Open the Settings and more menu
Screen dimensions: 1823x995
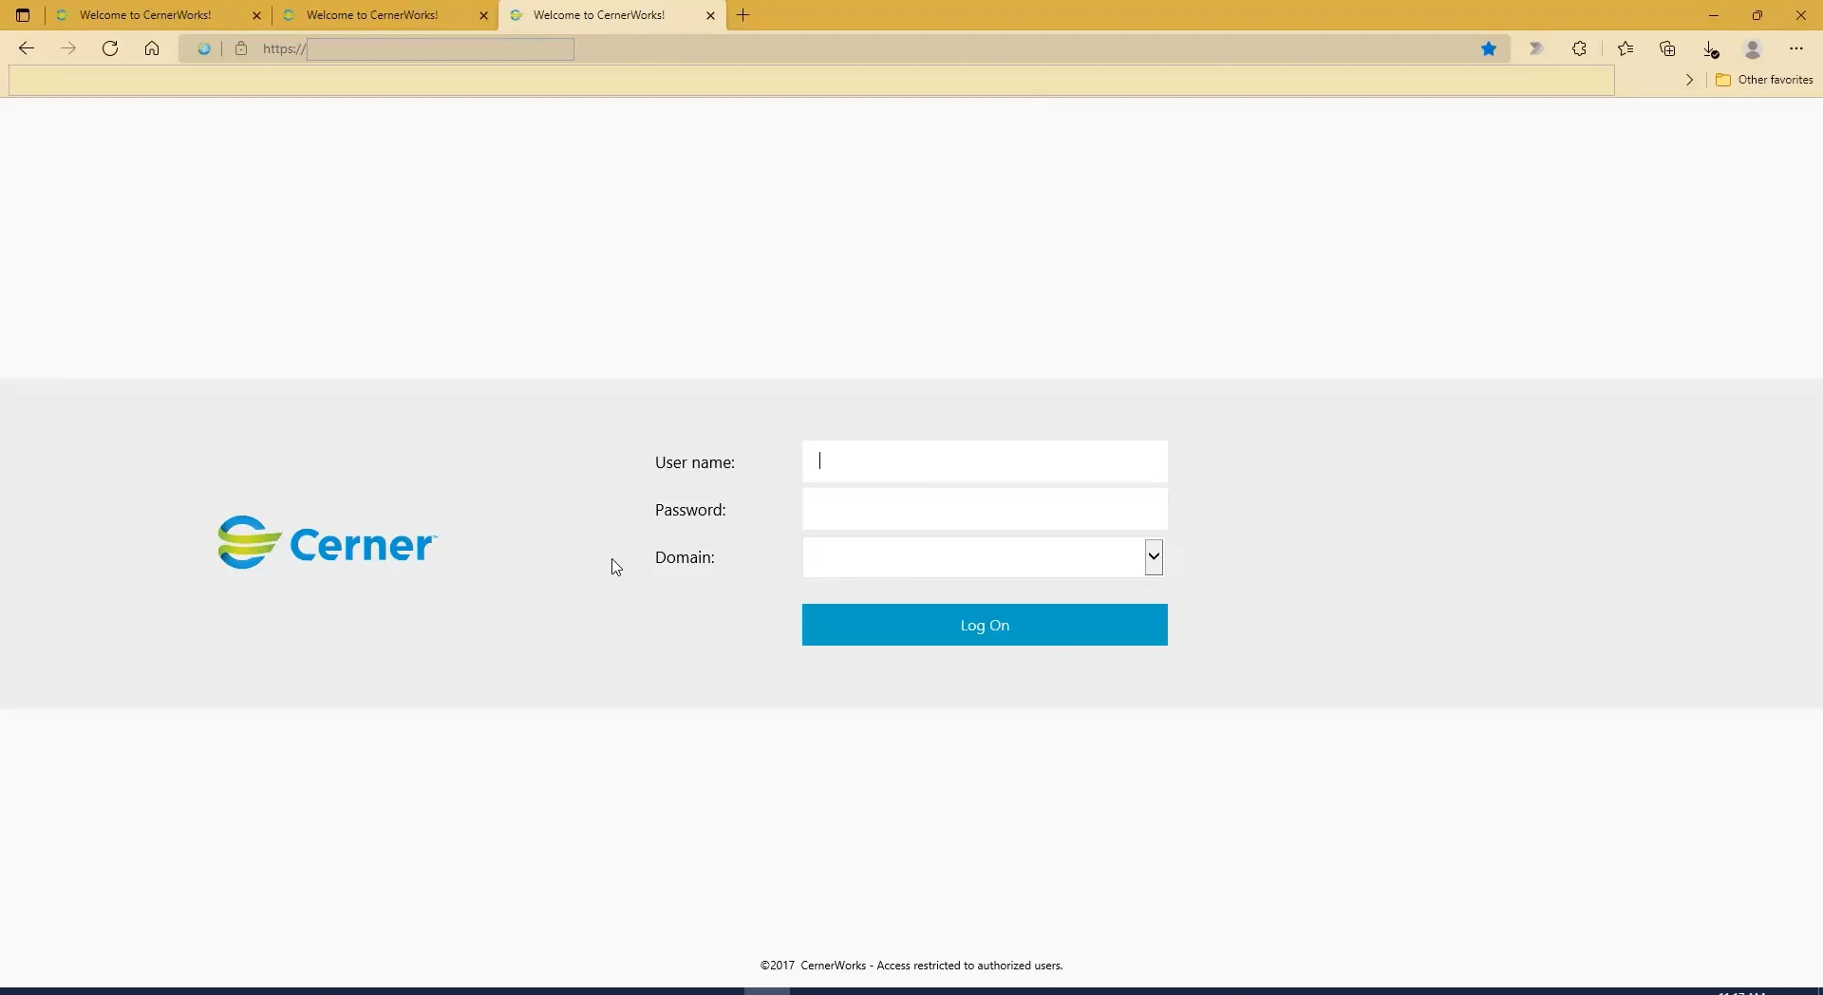[x=1795, y=48]
